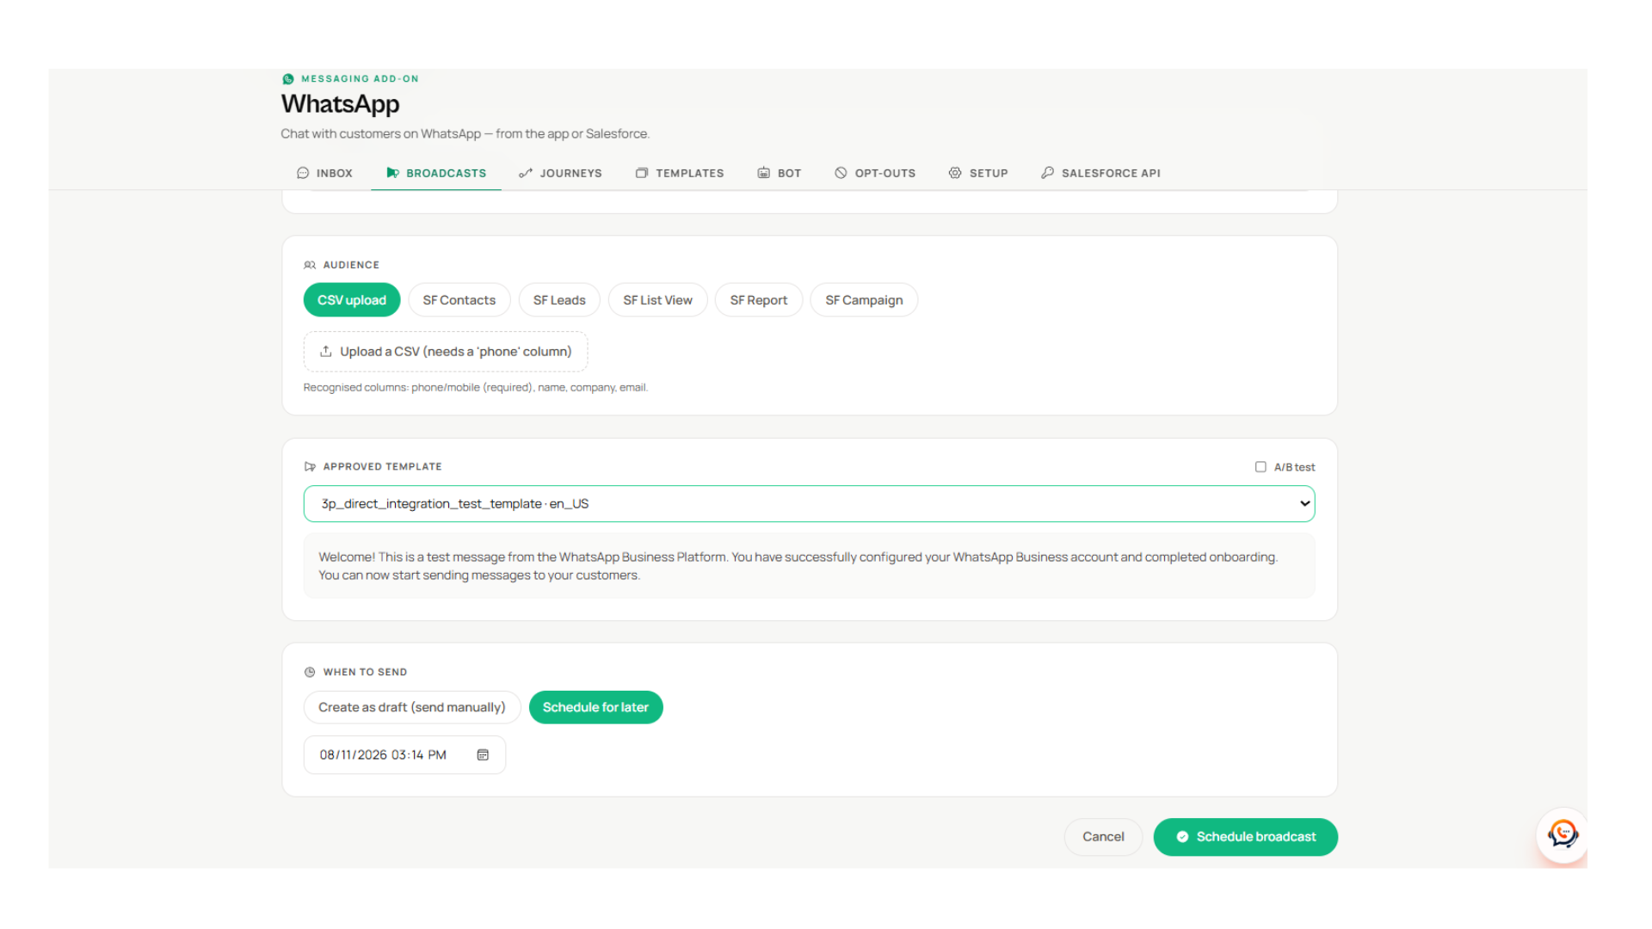Click the Cancel button
The image size is (1652, 929).
(x=1103, y=837)
